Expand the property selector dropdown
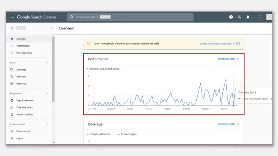Image resolution: width=278 pixels, height=156 pixels. 51,28
